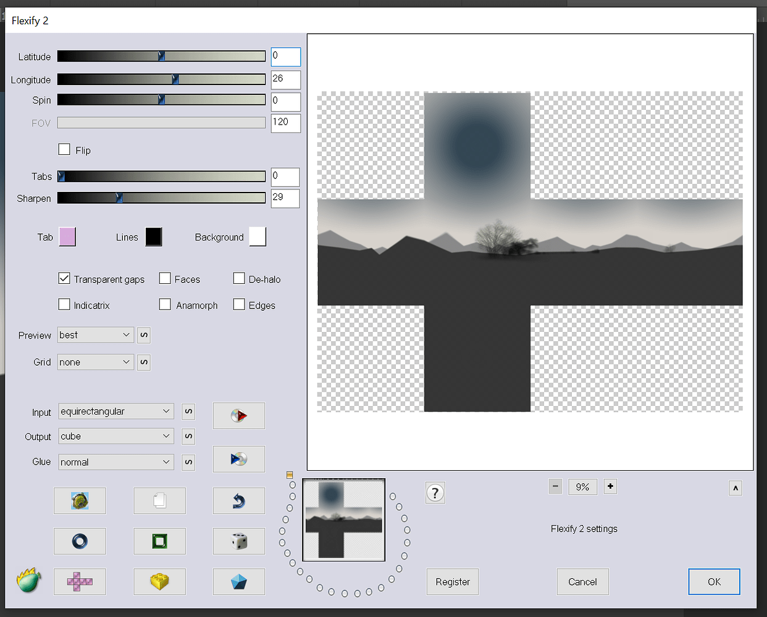The image size is (767, 617).
Task: Open the Tab color swatch picker
Action: pos(67,236)
